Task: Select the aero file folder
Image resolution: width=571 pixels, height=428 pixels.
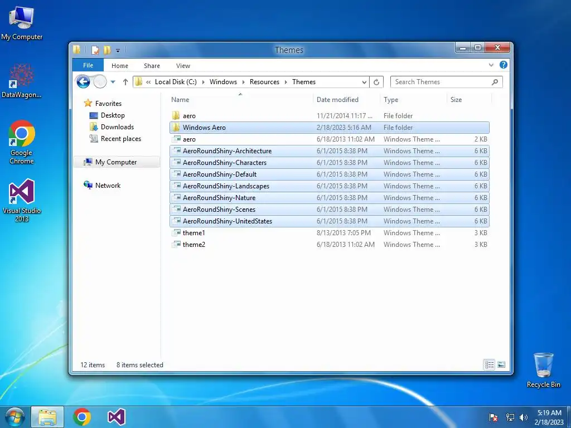Action: click(330, 116)
